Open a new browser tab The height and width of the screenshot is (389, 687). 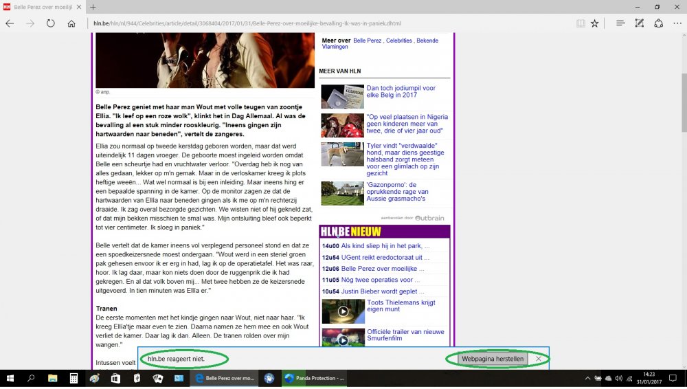(x=93, y=7)
